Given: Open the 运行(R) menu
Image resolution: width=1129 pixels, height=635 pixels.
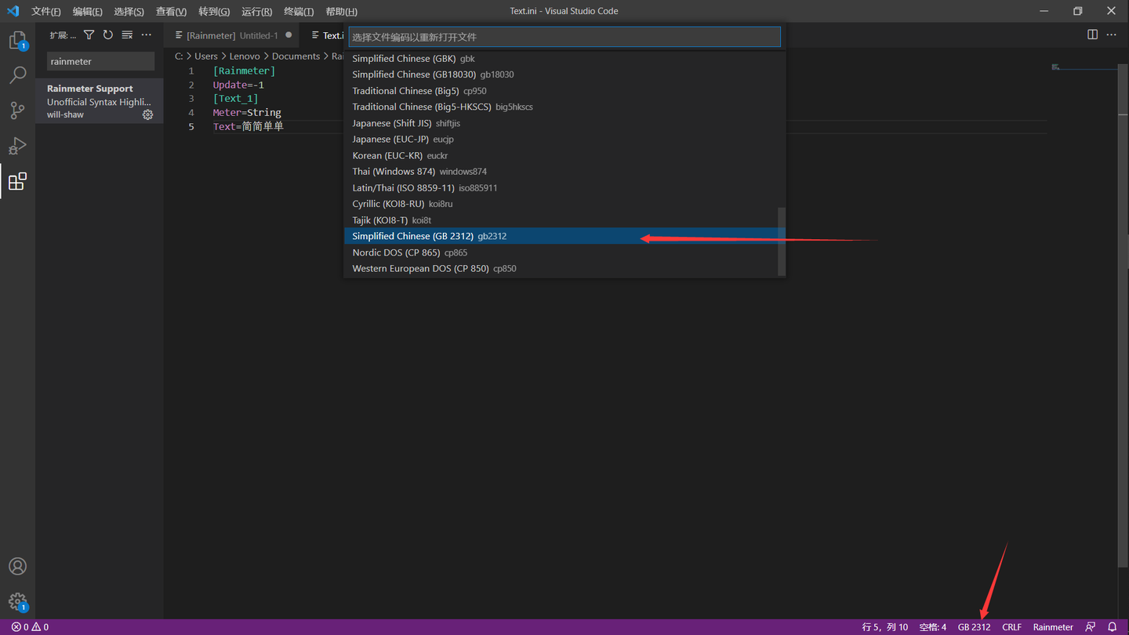Looking at the screenshot, I should pos(257,12).
